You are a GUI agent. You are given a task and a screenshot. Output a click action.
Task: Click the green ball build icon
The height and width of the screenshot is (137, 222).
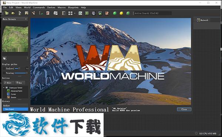coord(115,13)
